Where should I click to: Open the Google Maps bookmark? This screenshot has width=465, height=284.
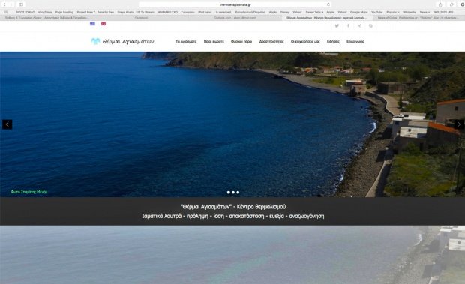358,12
